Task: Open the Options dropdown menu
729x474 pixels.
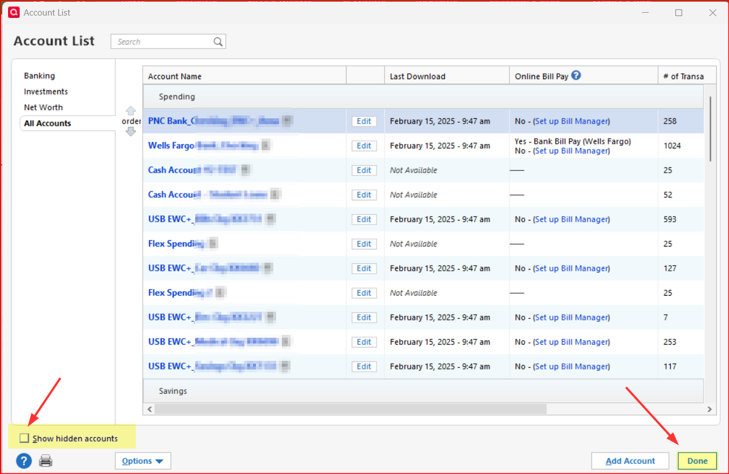Action: point(143,461)
